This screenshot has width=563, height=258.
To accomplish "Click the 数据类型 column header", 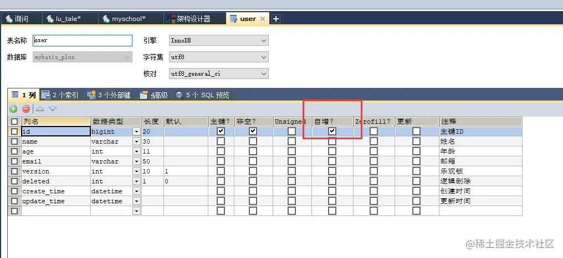I will coord(116,122).
